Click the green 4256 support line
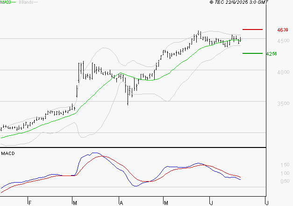This screenshot has height=206, width=293. pyautogui.click(x=252, y=53)
